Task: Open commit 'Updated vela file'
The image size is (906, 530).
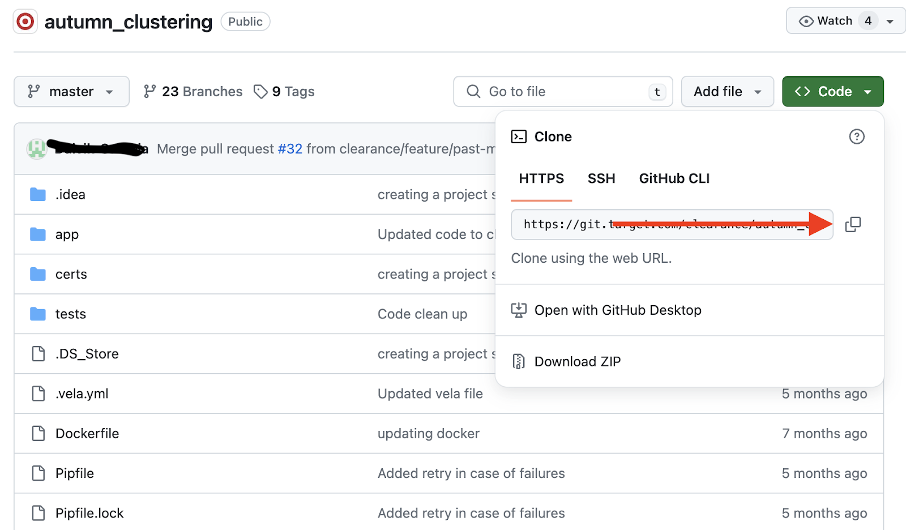Action: [430, 394]
